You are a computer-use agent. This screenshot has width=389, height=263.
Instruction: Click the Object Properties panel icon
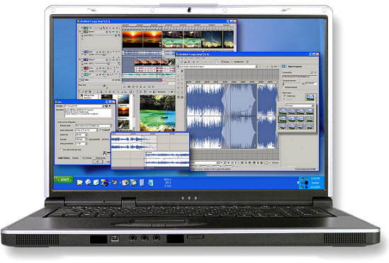(284, 67)
